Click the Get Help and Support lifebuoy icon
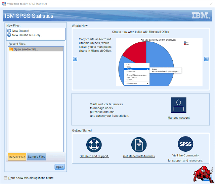 pos(94,145)
